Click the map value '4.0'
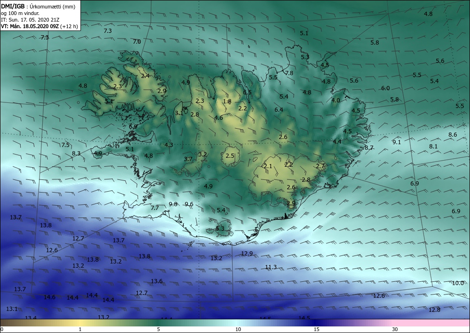Image resolution: width=470 pixels, height=333 pixels. 336,101
